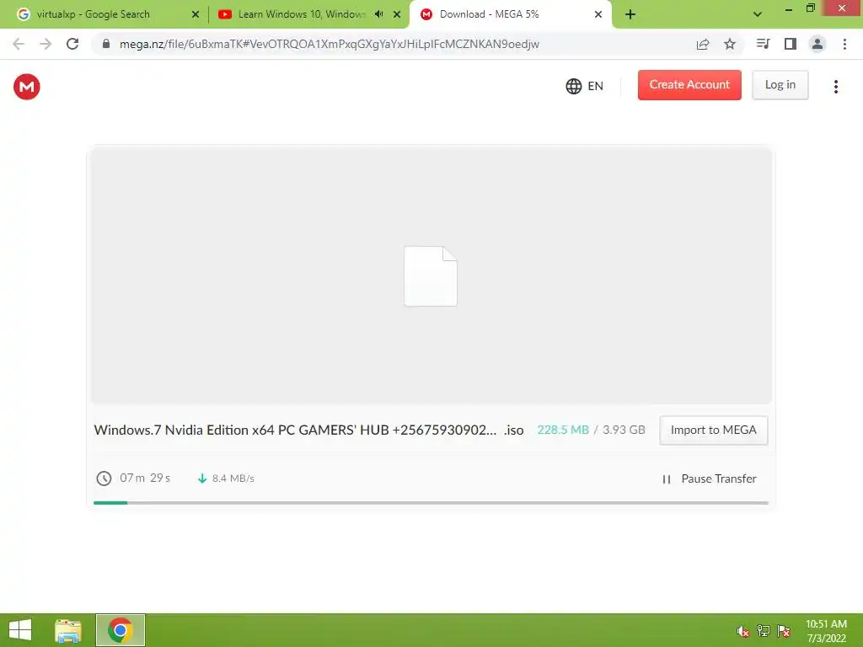
Task: Click the 3.93 GB total size
Action: [624, 430]
